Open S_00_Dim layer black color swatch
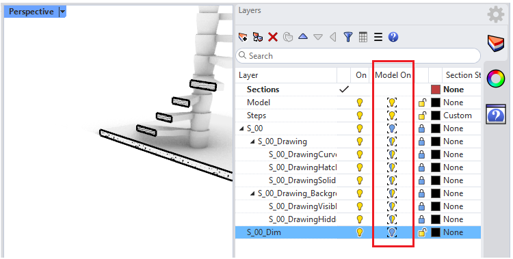The image size is (513, 259). pos(436,232)
